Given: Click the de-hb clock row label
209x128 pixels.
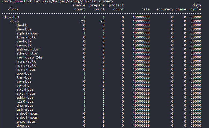Looking at the screenshot, I should tap(22, 25).
